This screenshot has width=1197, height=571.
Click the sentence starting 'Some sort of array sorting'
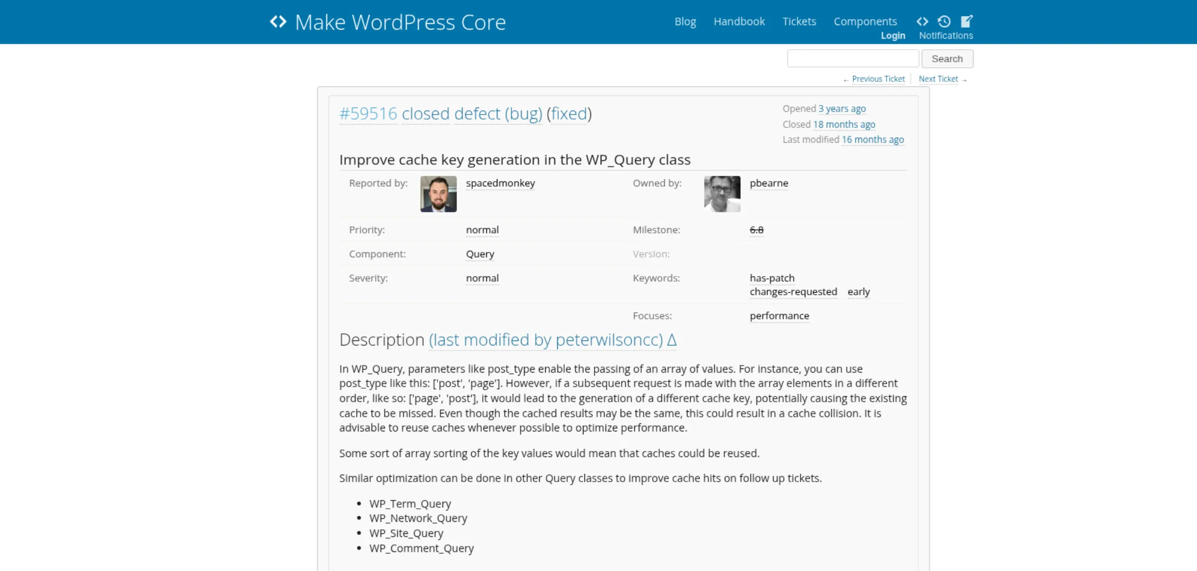549,453
